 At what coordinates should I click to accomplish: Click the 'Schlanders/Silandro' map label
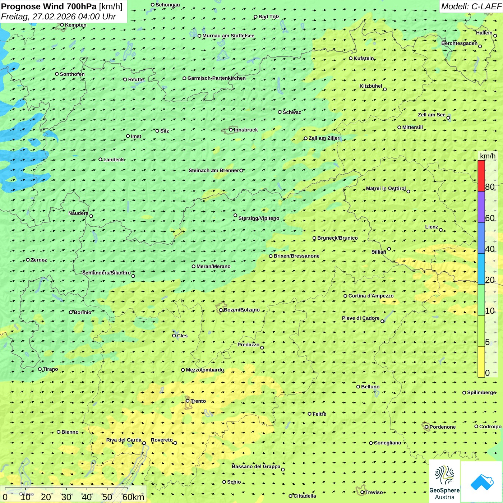pos(106,273)
